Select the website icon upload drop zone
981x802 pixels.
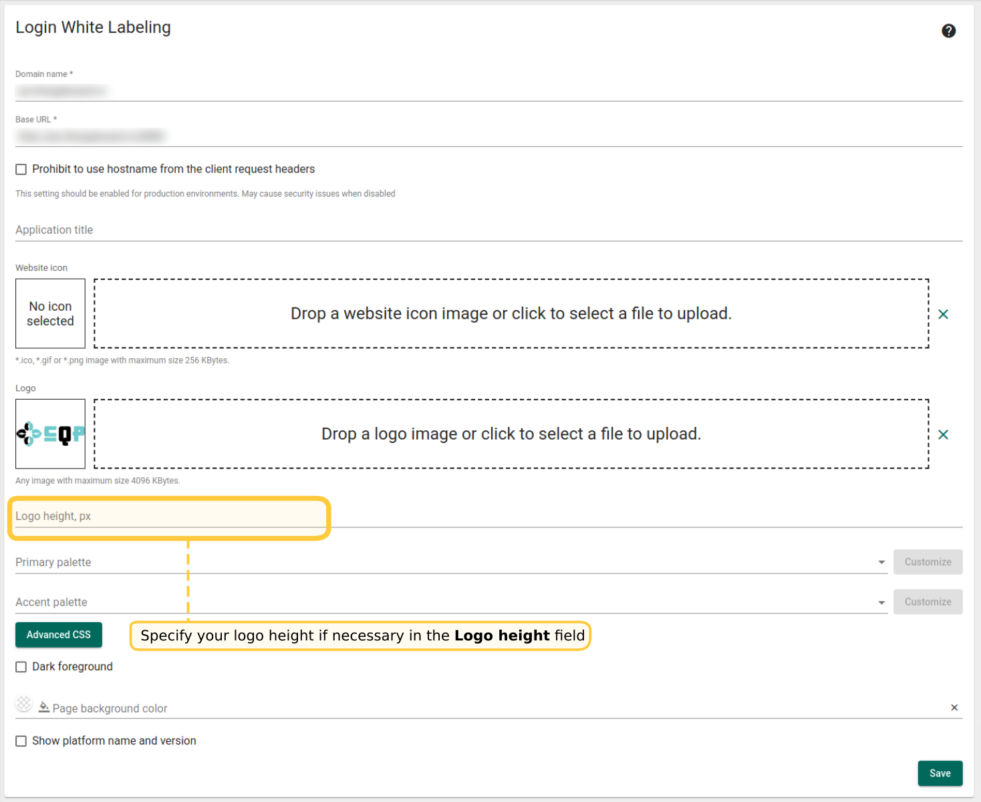511,313
